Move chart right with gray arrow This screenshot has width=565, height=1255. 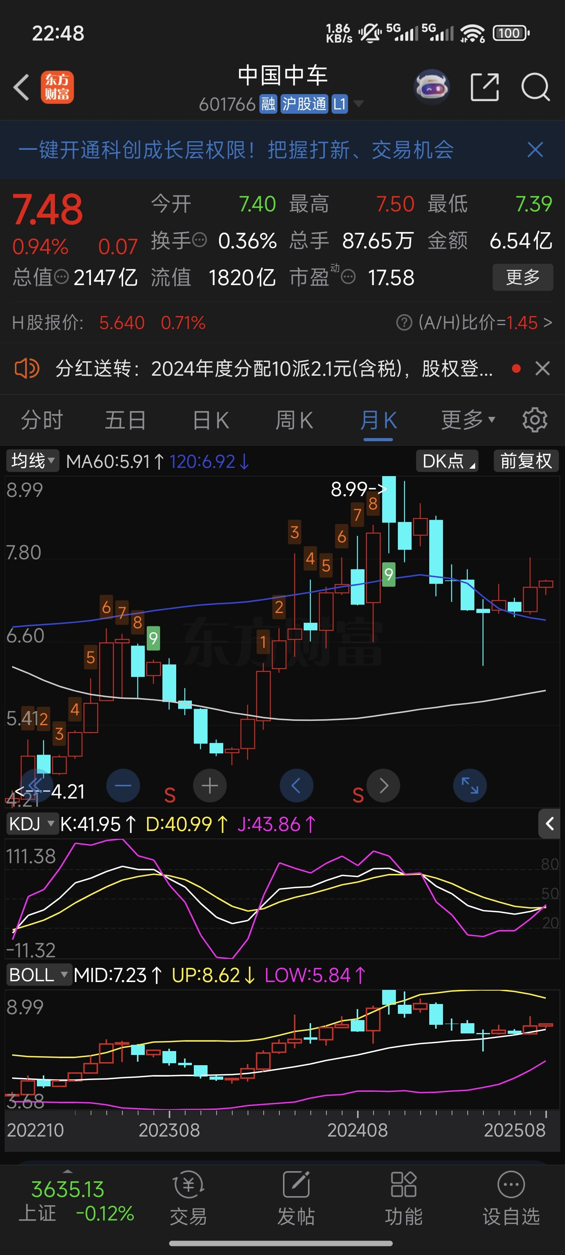coord(383,785)
